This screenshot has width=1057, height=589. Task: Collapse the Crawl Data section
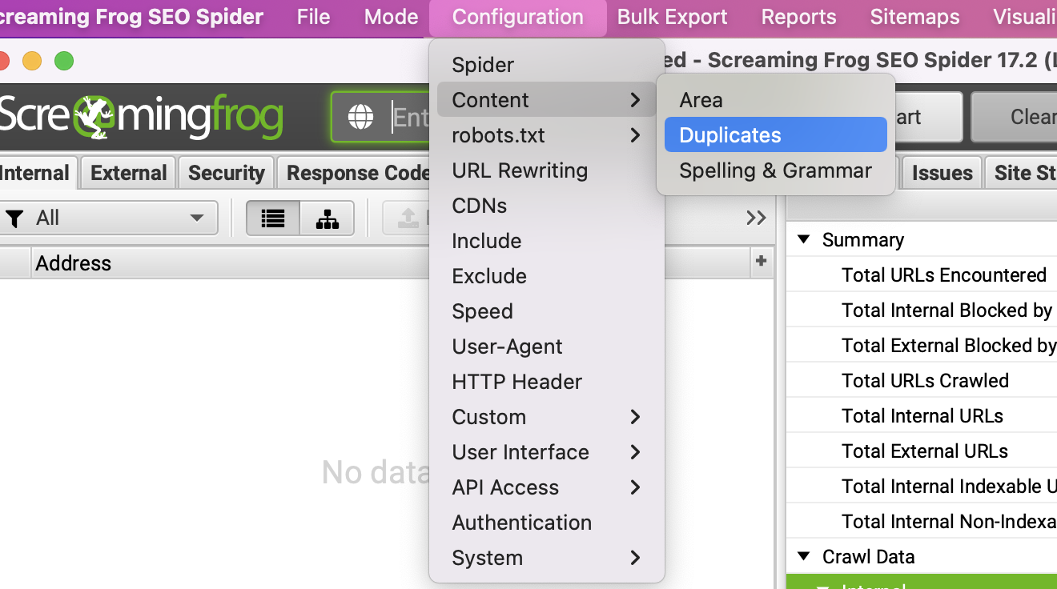coord(804,557)
